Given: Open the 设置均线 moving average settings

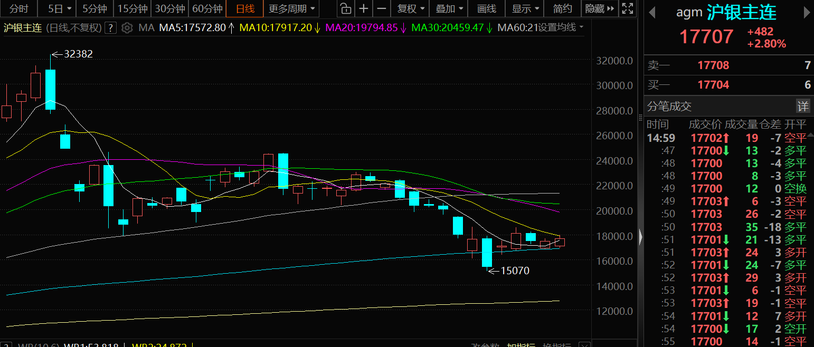Looking at the screenshot, I should [x=561, y=28].
